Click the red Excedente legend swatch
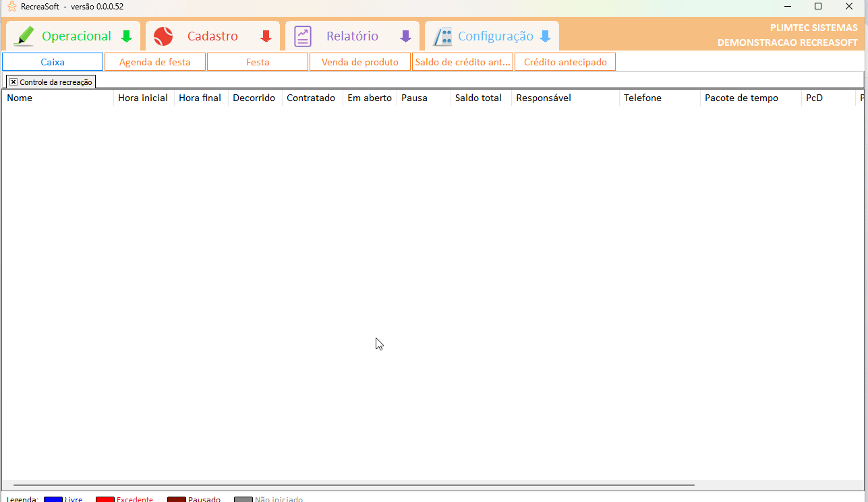 pos(105,499)
